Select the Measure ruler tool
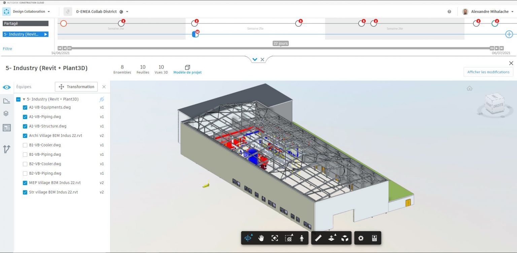 click(318, 238)
